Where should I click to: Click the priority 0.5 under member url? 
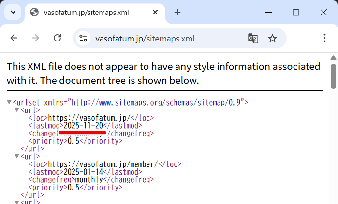click(x=73, y=188)
